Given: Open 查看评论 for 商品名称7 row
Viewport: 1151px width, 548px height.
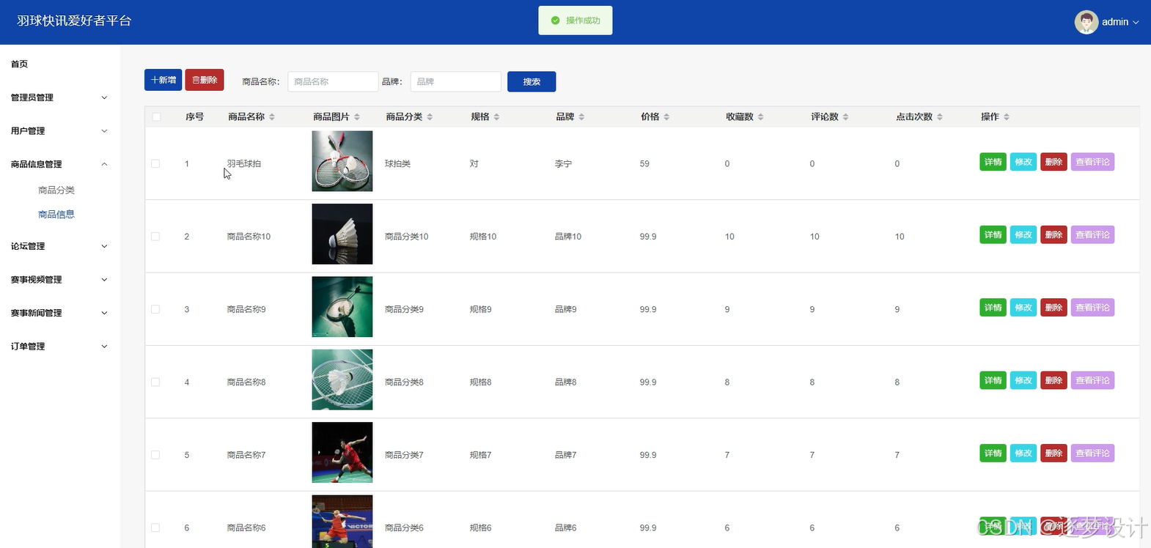Looking at the screenshot, I should coord(1092,453).
